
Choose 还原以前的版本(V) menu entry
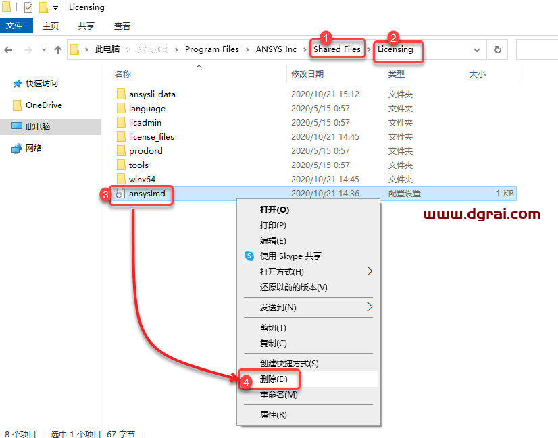tap(308, 288)
